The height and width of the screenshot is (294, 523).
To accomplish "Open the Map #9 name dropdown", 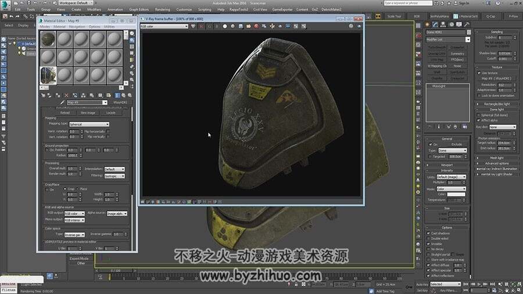I will click(x=105, y=102).
